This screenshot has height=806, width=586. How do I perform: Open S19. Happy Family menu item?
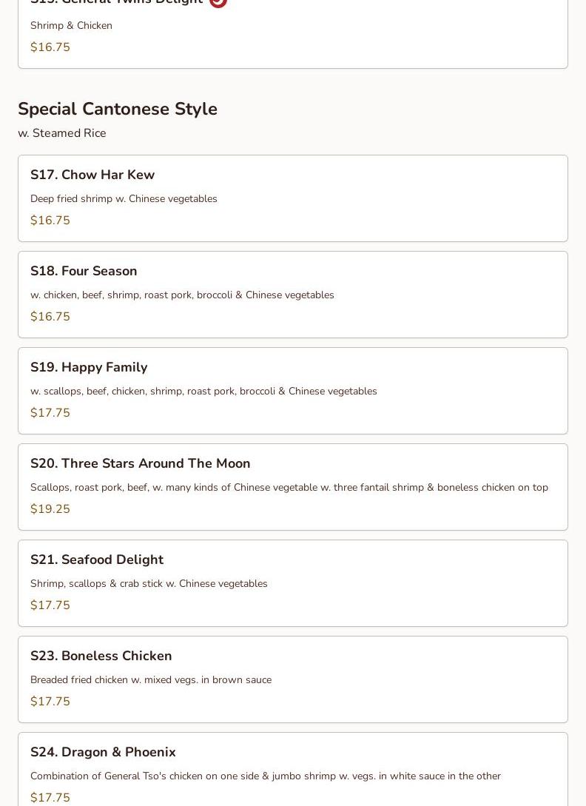click(89, 367)
